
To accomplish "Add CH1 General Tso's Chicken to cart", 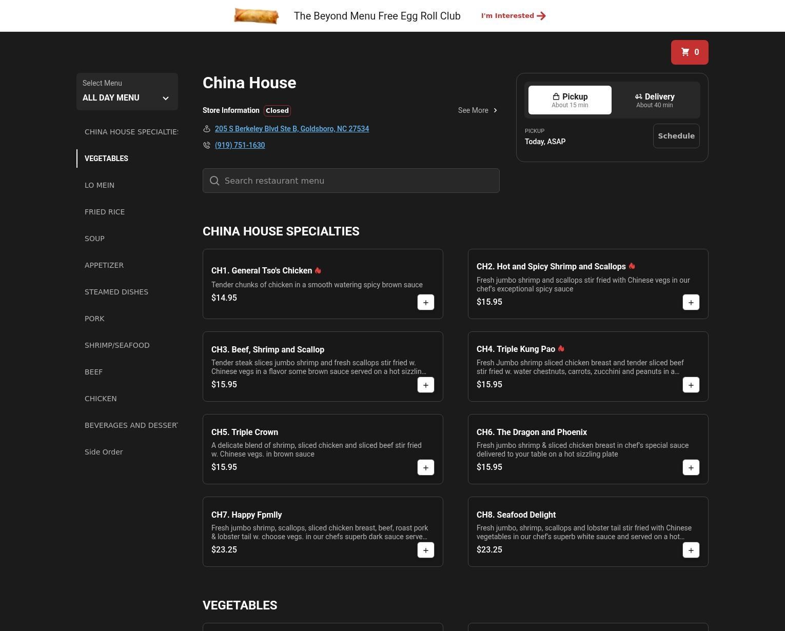I will coord(425,303).
